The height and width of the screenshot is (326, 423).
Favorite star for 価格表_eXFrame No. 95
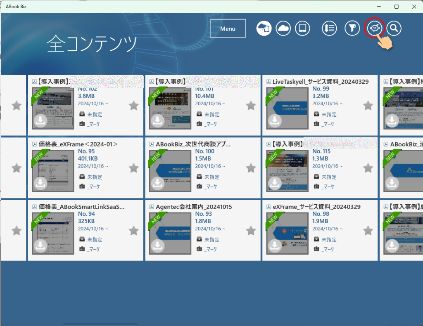tap(134, 168)
